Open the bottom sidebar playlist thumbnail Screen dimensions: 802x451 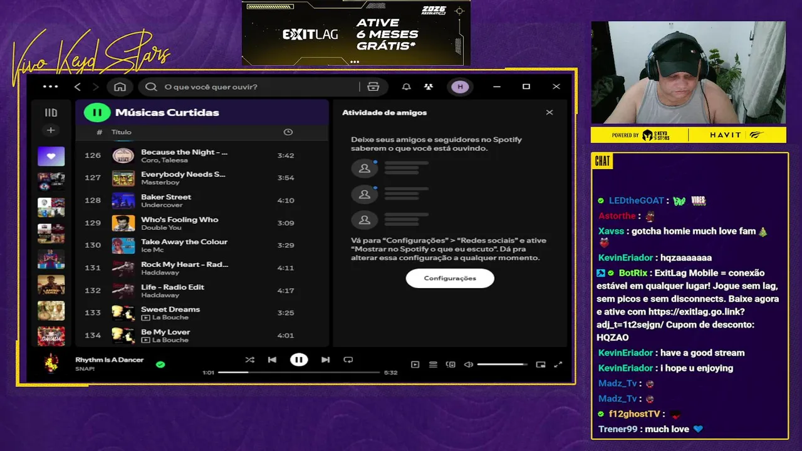coord(51,336)
